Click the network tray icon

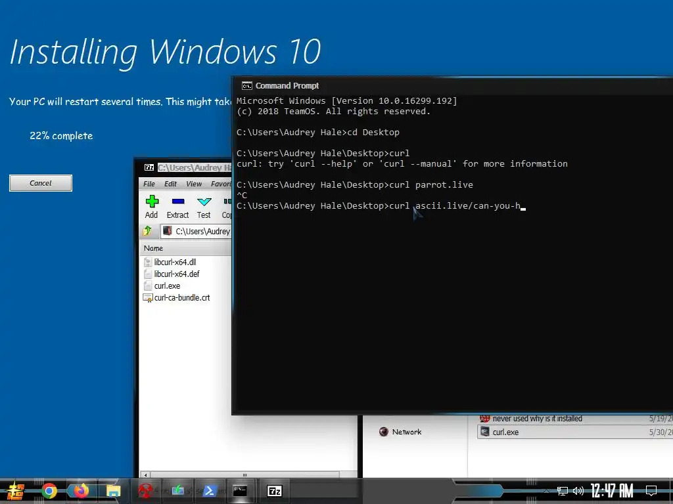[563, 491]
